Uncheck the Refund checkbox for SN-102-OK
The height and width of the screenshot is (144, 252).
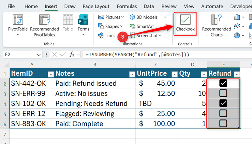click(x=223, y=103)
